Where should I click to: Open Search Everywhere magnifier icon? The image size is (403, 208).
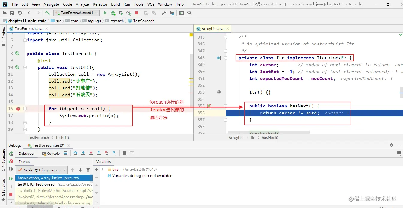[x=189, y=13]
